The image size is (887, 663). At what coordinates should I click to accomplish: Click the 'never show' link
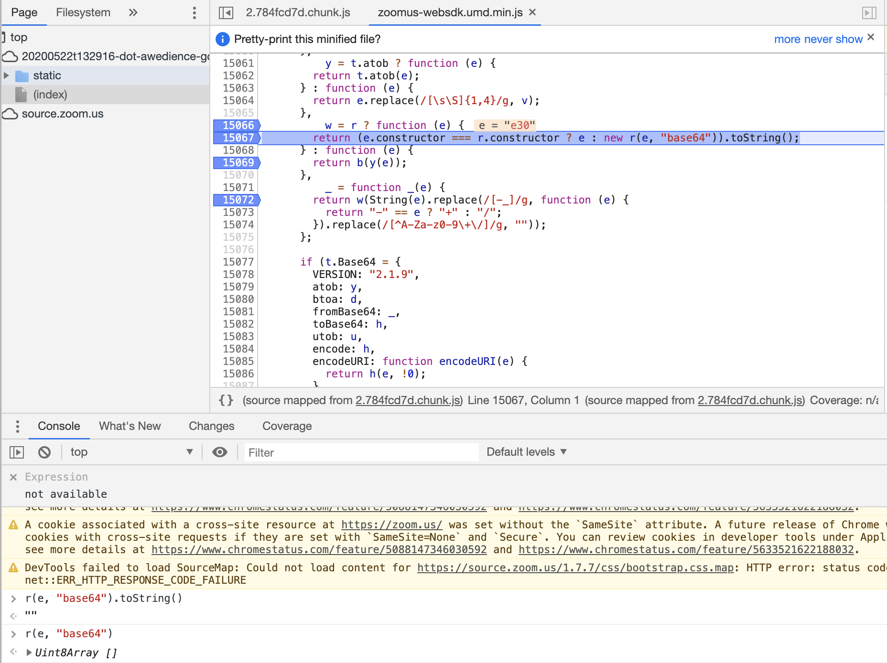click(833, 39)
